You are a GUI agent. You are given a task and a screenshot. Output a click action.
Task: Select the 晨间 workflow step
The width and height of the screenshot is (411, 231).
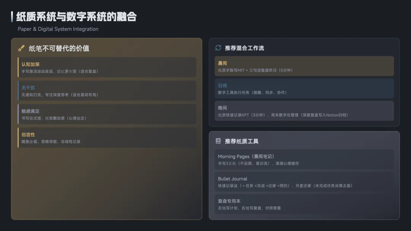[304, 66]
